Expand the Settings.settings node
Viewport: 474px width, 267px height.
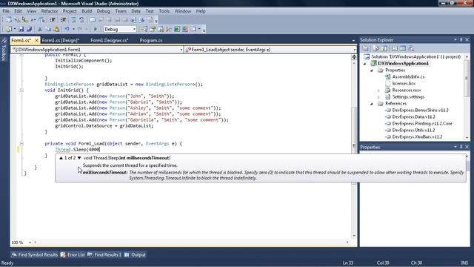coord(378,97)
